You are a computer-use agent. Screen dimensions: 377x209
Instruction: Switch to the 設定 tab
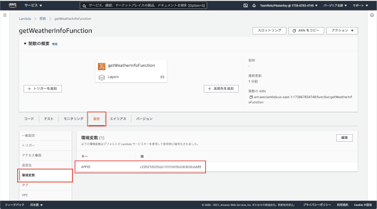(96, 119)
